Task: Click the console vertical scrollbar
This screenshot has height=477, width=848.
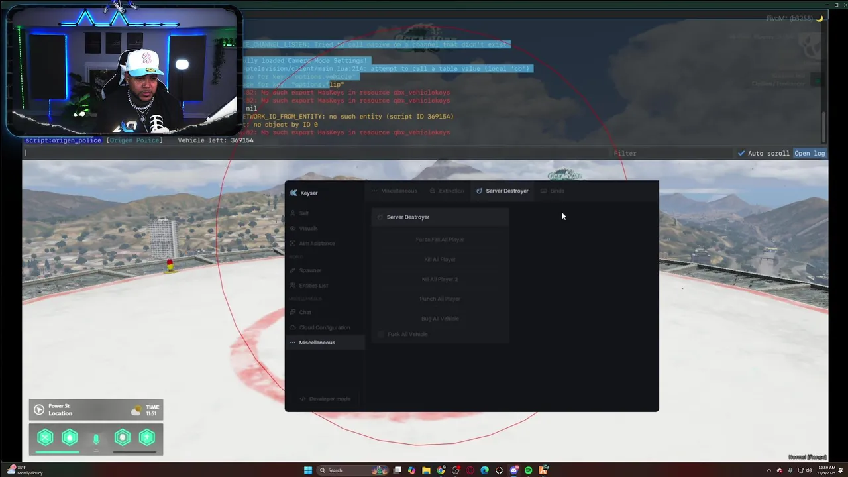Action: pos(825,127)
